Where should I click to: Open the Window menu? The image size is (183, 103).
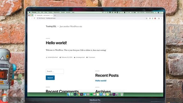pyautogui.click(x=68, y=12)
